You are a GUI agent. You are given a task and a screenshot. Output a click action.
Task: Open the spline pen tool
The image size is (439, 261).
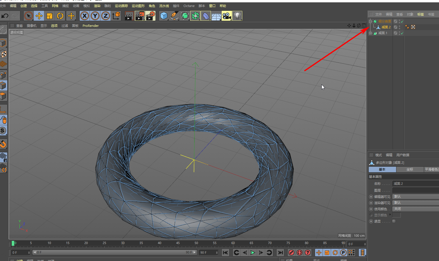click(x=174, y=16)
